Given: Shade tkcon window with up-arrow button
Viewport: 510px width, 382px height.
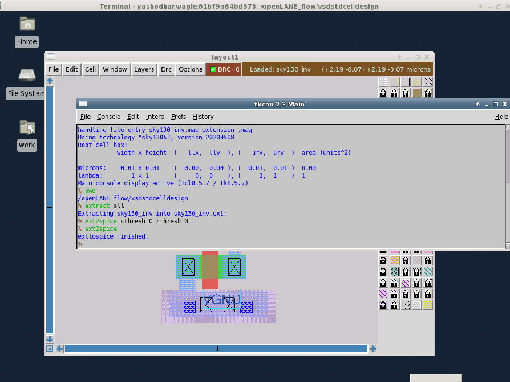Looking at the screenshot, I should (478, 104).
